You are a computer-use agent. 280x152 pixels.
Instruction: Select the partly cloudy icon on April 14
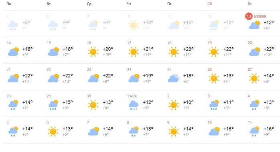(x=13, y=52)
